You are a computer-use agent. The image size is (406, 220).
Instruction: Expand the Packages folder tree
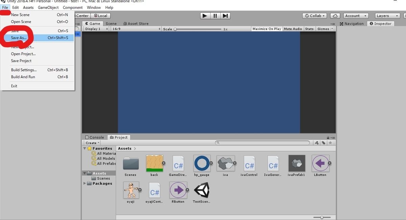tap(85, 184)
